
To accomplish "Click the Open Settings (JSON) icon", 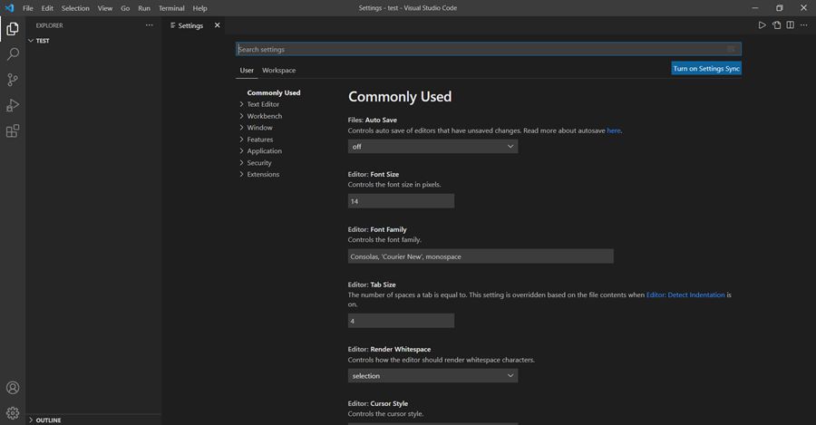I will (x=776, y=25).
